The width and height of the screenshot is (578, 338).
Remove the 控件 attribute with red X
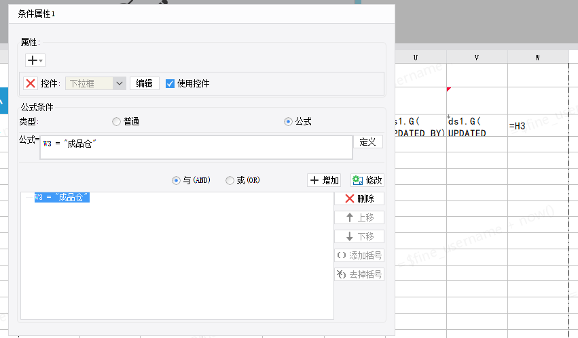pyautogui.click(x=31, y=83)
